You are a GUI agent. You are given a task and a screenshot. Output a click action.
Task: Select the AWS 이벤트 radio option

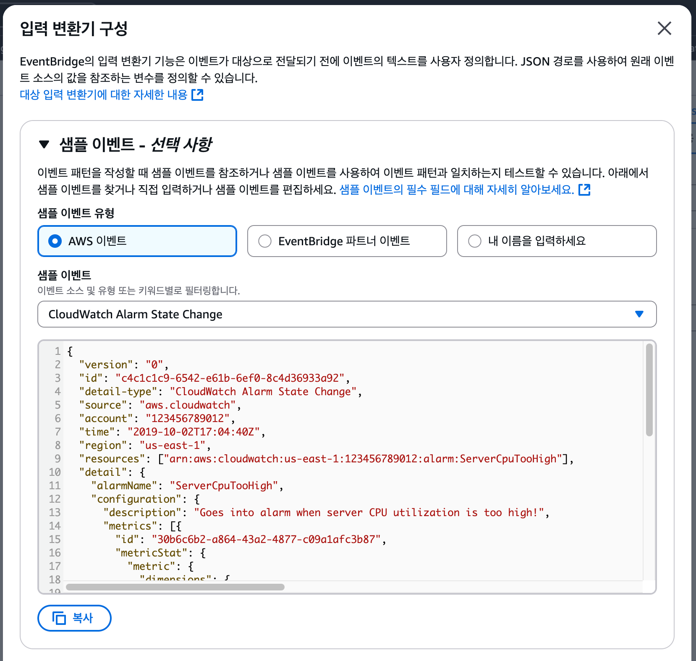(x=137, y=241)
